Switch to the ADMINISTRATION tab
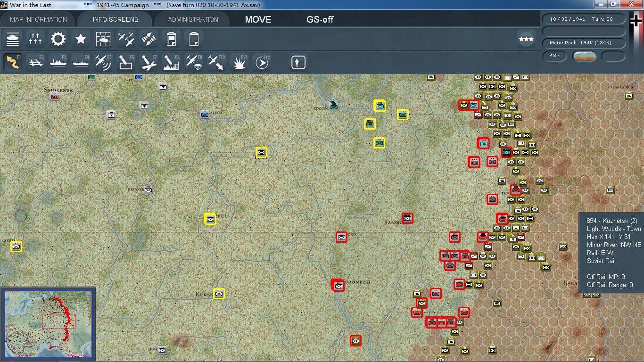This screenshot has height=362, width=644. [193, 19]
